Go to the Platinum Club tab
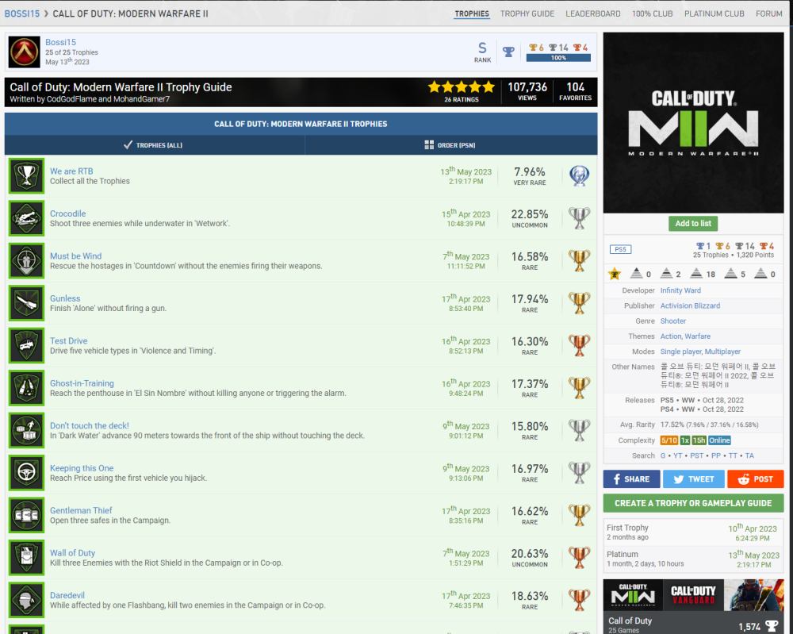Viewport: 793px width, 634px height. point(714,13)
